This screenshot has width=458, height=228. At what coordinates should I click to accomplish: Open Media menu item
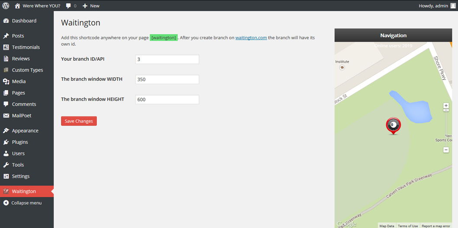(19, 82)
